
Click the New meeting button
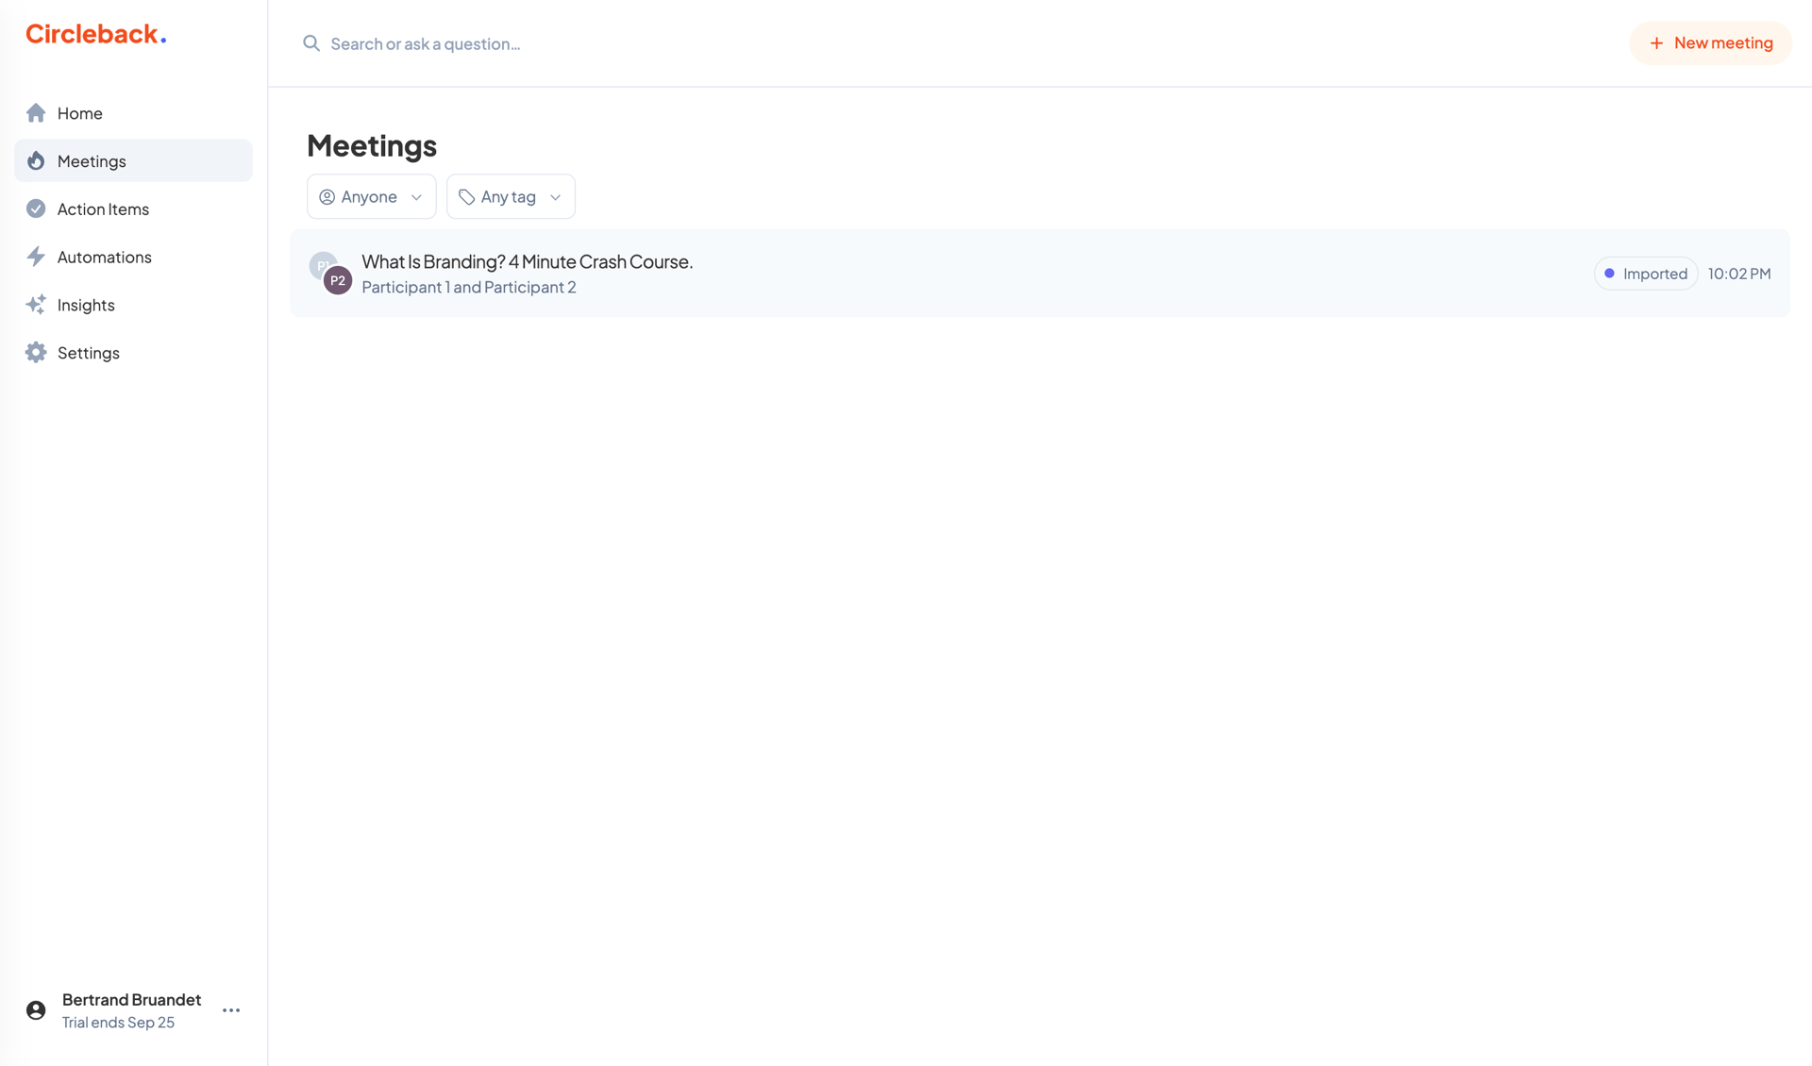pyautogui.click(x=1710, y=42)
